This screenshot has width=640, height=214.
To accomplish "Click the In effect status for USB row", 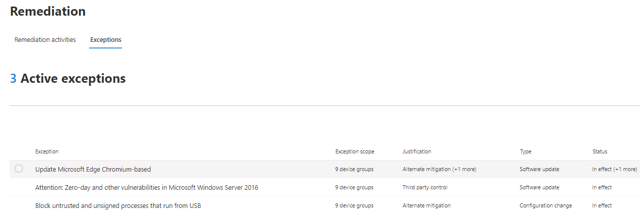I will [602, 205].
